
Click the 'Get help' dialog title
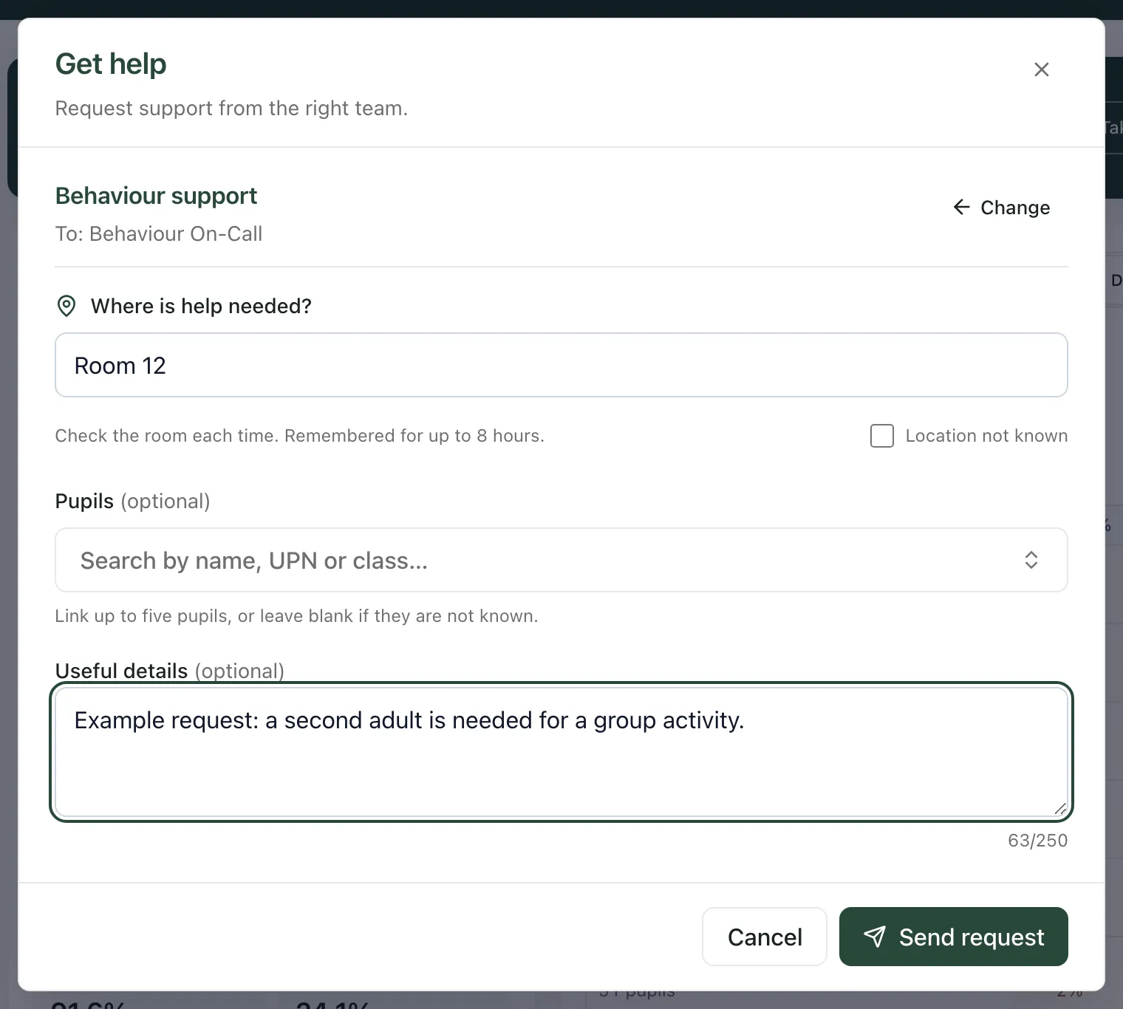(x=111, y=64)
